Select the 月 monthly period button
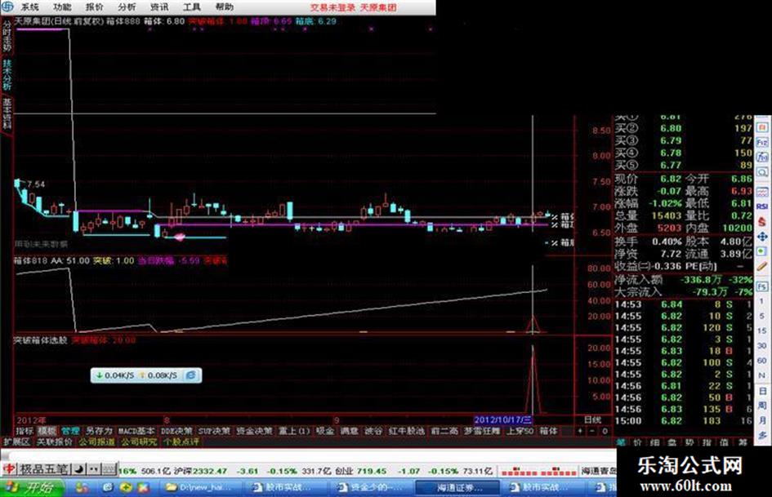Viewport: 772px width, 497px height. click(x=762, y=420)
